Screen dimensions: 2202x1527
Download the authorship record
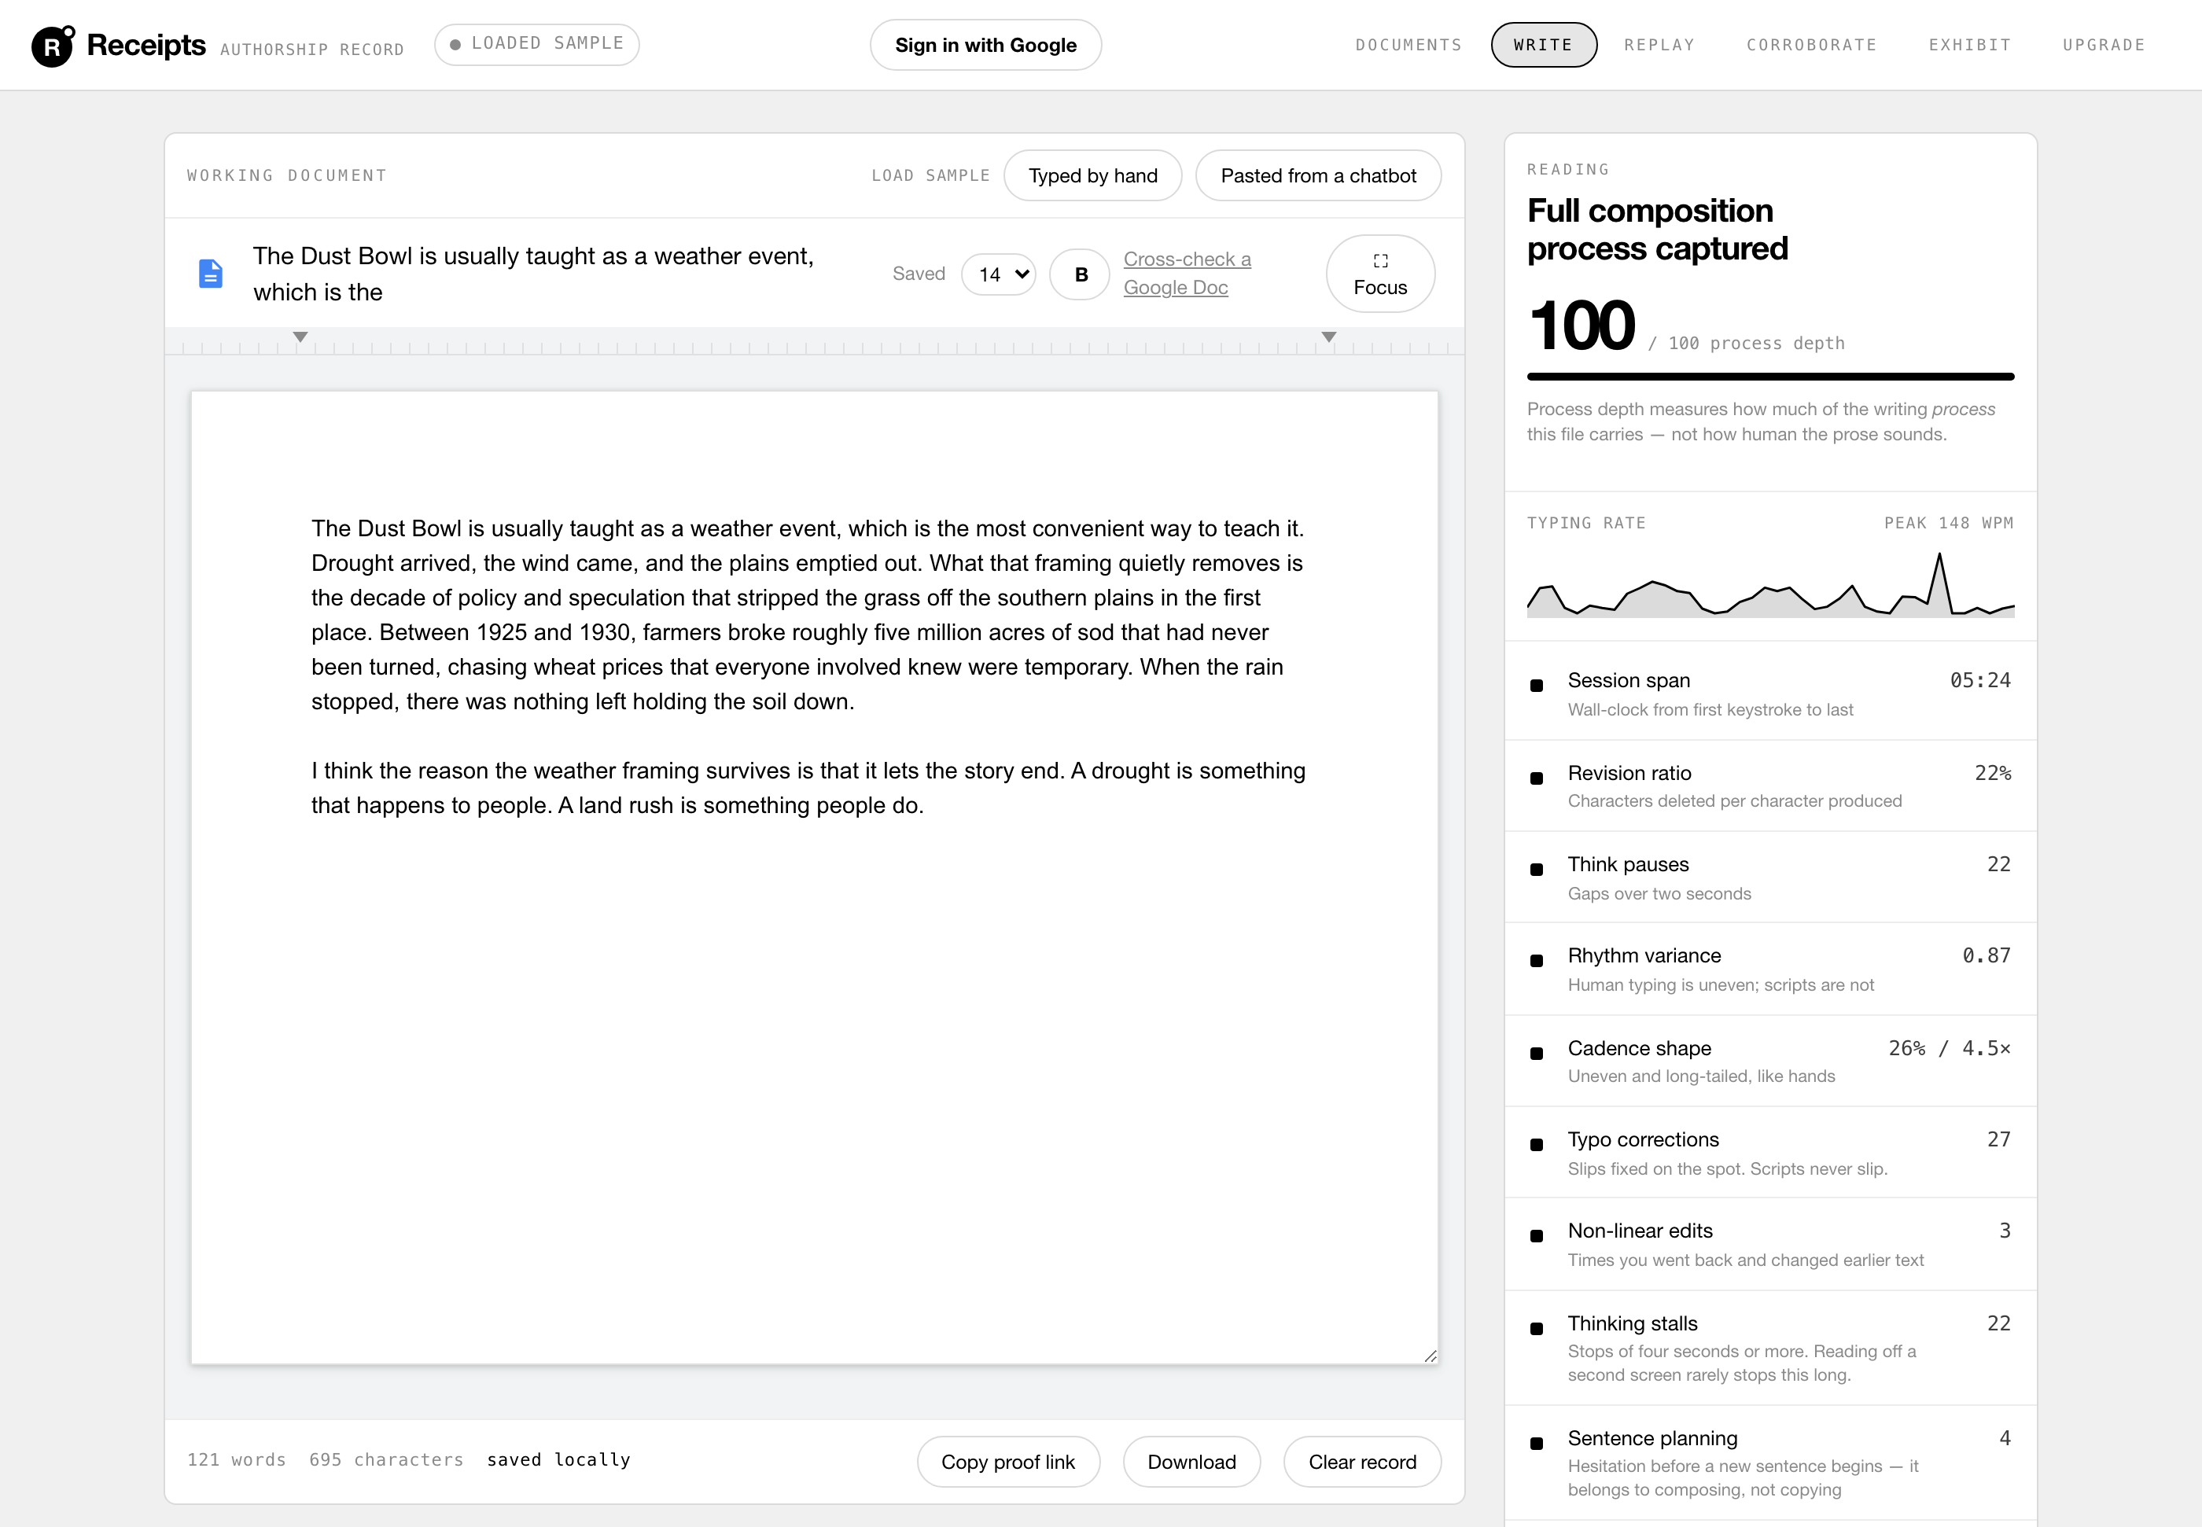[x=1191, y=1462]
